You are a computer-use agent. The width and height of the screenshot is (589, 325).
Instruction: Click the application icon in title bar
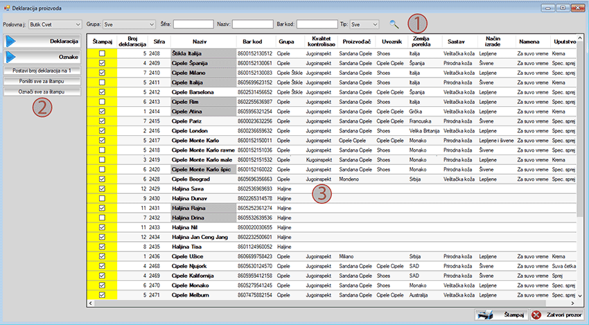[6, 8]
